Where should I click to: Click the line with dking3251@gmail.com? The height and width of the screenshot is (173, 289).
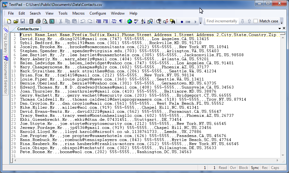[x=114, y=39]
